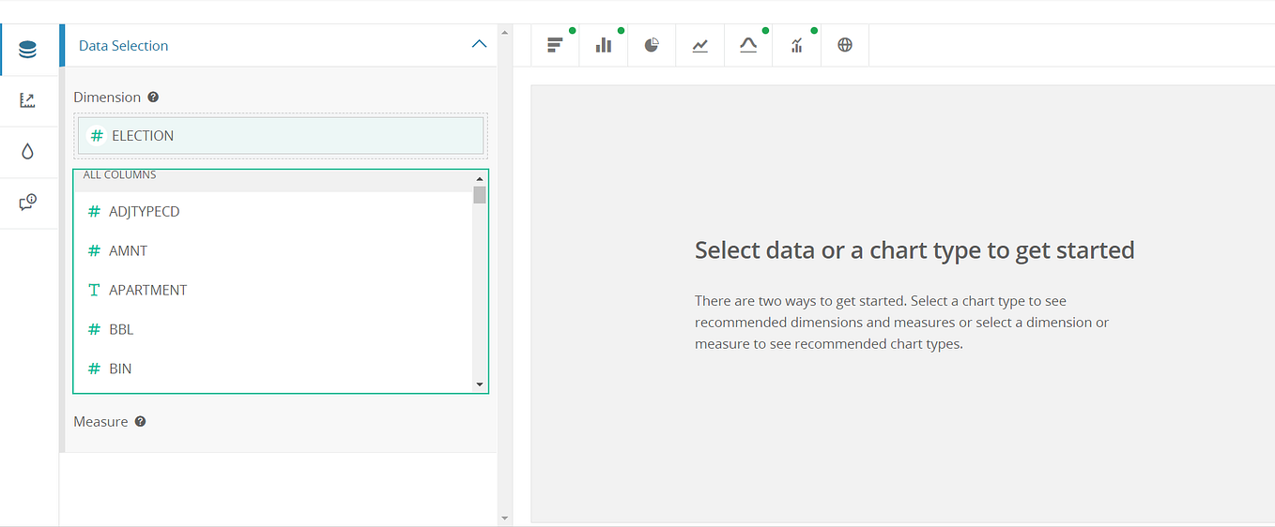Click the column list scroll down arrow
1275x527 pixels.
[480, 384]
